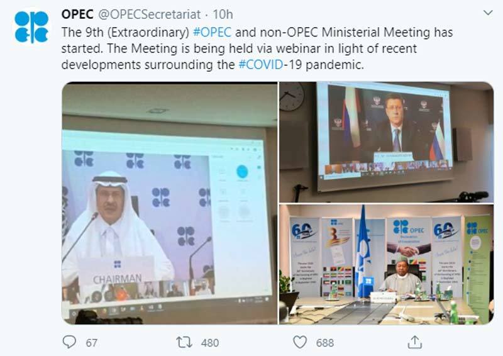Like the tweet with the heart icon
503x356 pixels.
300,342
